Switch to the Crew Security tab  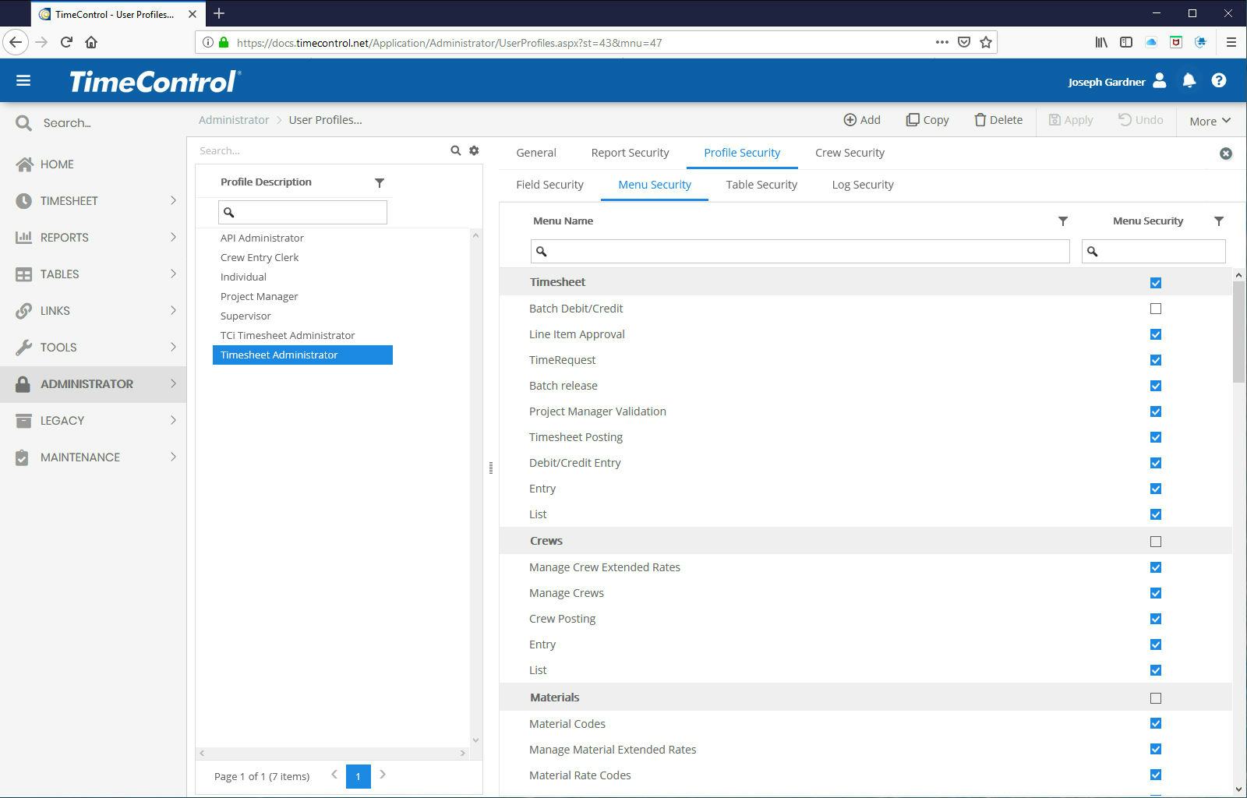850,152
